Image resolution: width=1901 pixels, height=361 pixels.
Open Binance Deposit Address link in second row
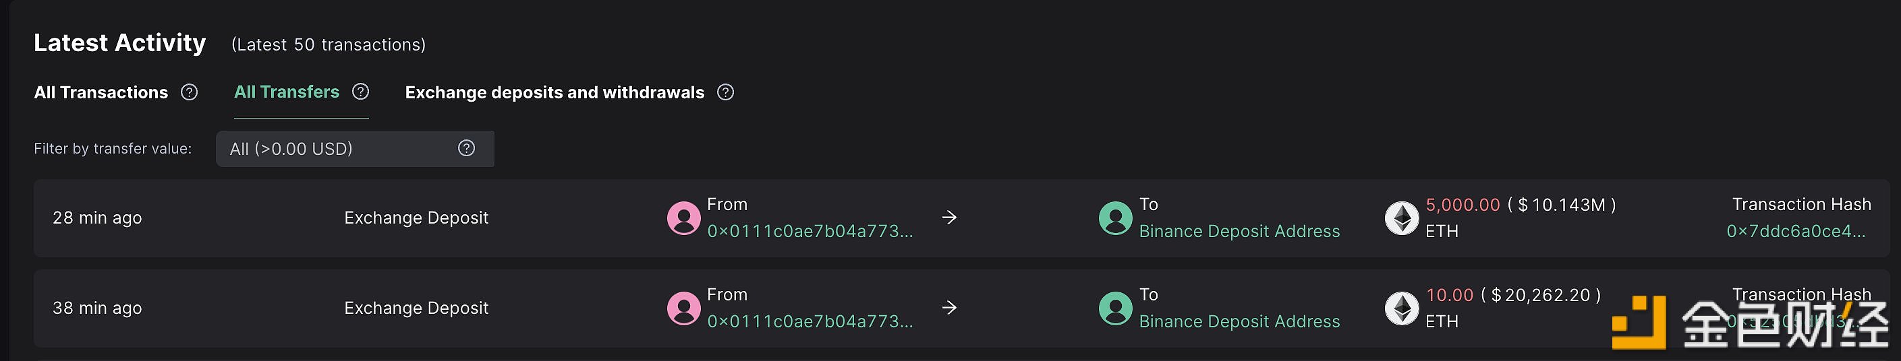(x=1239, y=322)
